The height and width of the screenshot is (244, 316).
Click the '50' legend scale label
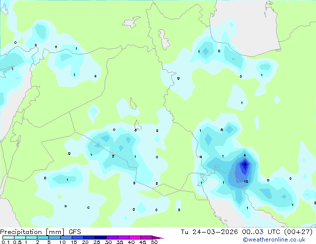(x=154, y=242)
